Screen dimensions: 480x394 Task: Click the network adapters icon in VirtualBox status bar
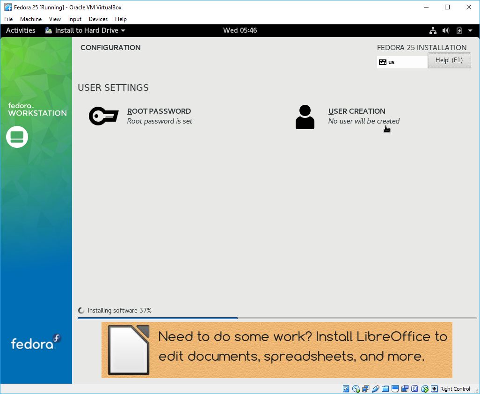click(x=365, y=389)
